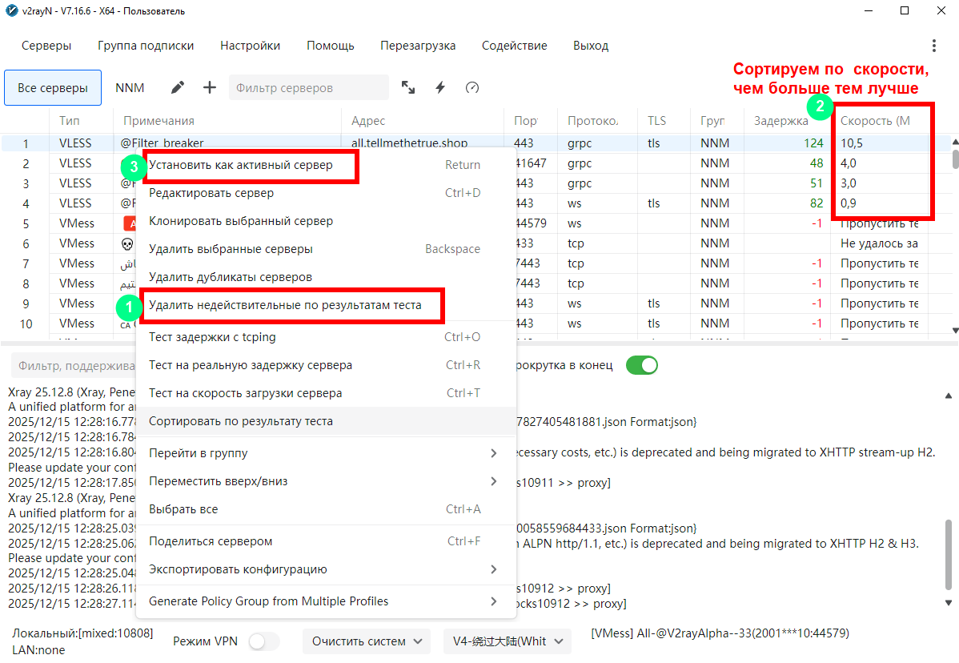Image resolution: width=959 pixels, height=663 pixels.
Task: Click the 'Все серверы' button
Action: click(x=53, y=88)
